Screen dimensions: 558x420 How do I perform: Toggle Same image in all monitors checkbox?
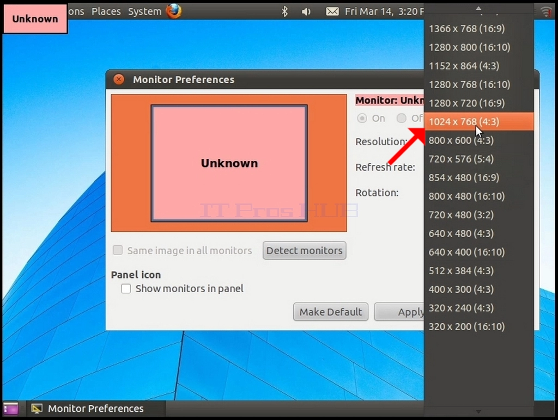coord(118,250)
